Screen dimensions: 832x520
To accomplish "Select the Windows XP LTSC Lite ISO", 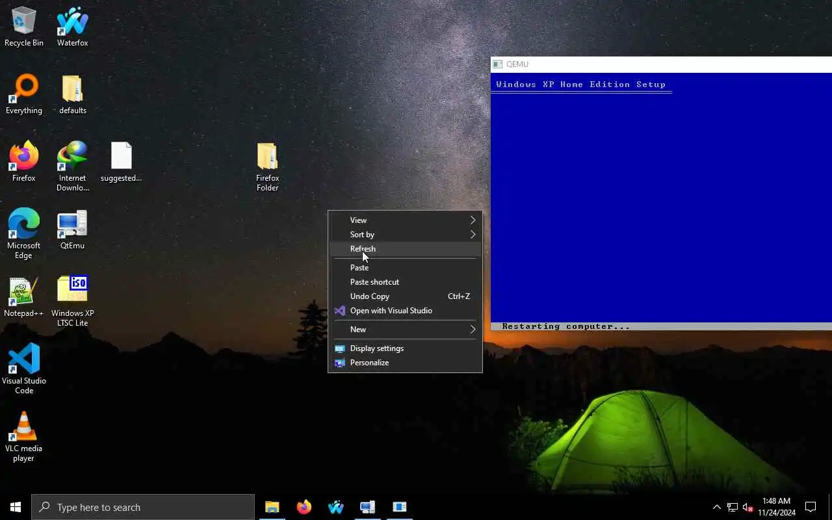I will point(72,302).
